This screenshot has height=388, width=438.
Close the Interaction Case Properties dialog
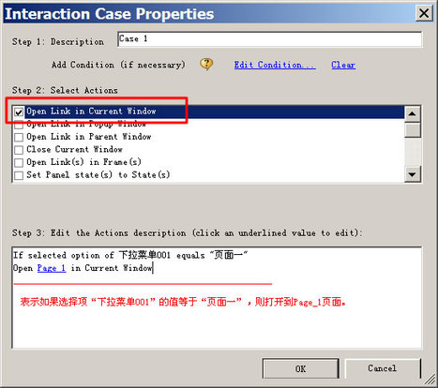tap(424, 13)
